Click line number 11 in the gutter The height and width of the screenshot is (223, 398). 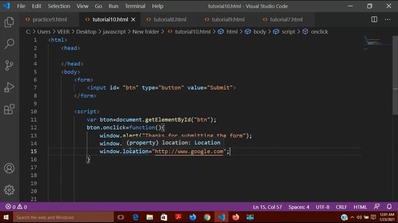34,120
